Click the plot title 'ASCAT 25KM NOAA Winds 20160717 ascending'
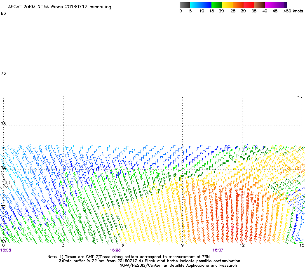The image size is (305, 268). click(59, 7)
